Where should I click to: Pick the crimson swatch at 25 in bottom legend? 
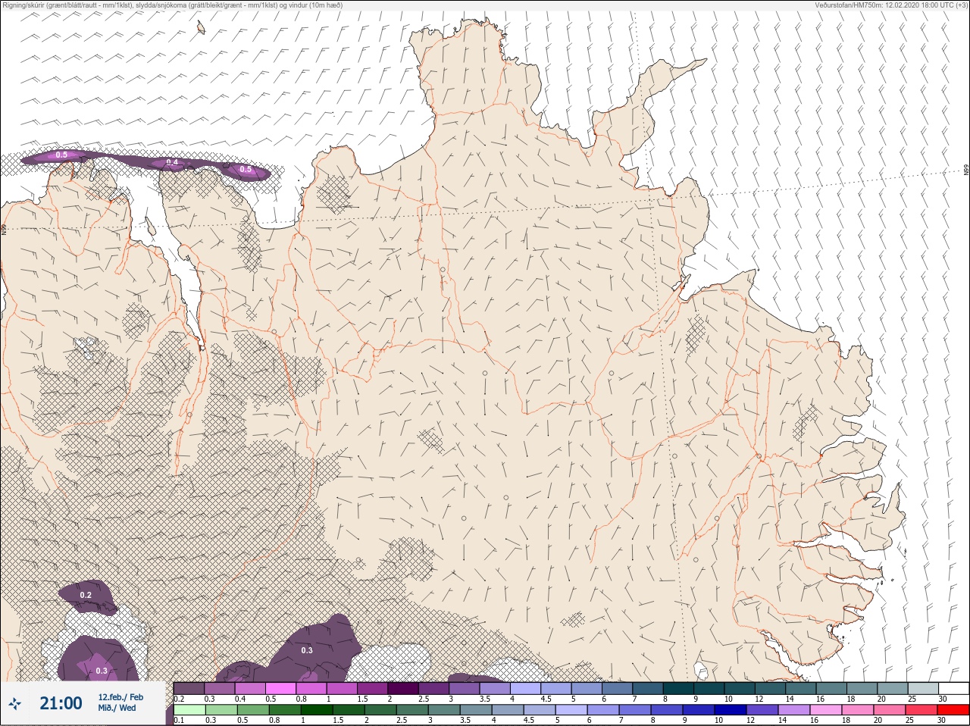pyautogui.click(x=922, y=711)
